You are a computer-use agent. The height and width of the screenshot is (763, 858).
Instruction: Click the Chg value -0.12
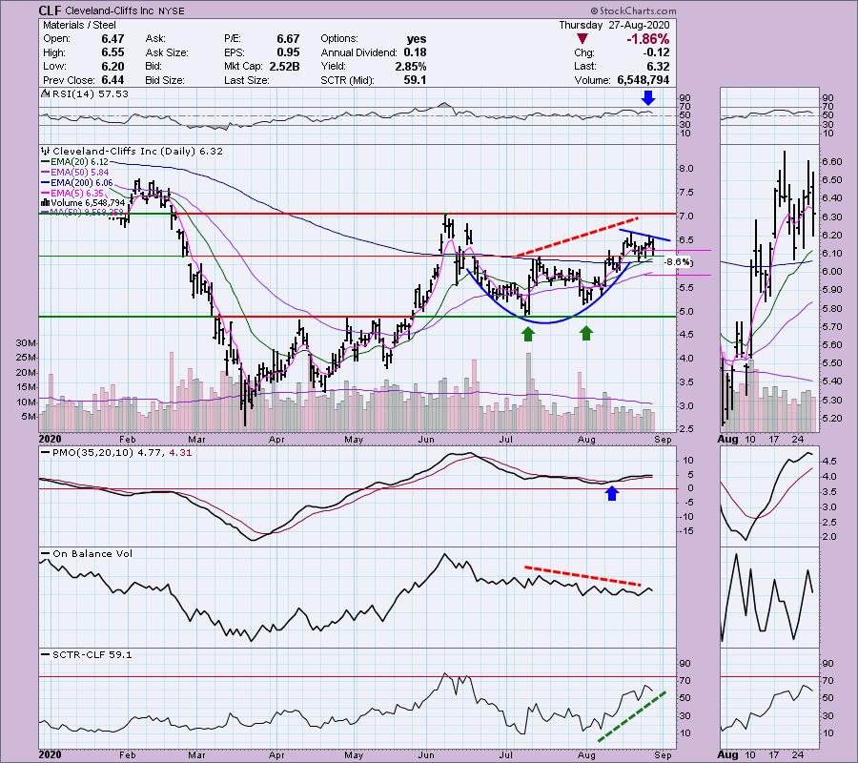point(656,52)
